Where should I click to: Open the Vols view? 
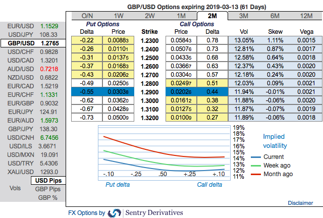[15, 188]
